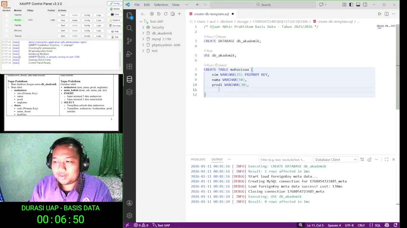Toggle the bottom panel visibility
Screen dimensions: 407x228
(358, 5)
